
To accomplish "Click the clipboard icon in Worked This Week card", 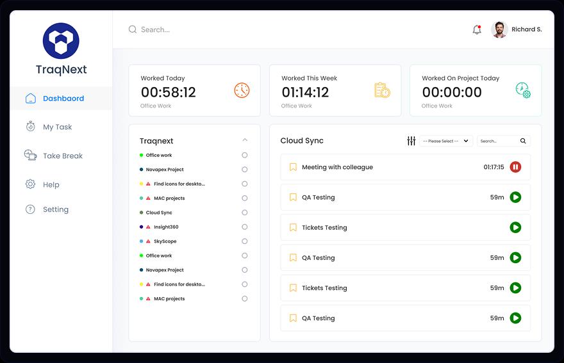I will (x=382, y=90).
